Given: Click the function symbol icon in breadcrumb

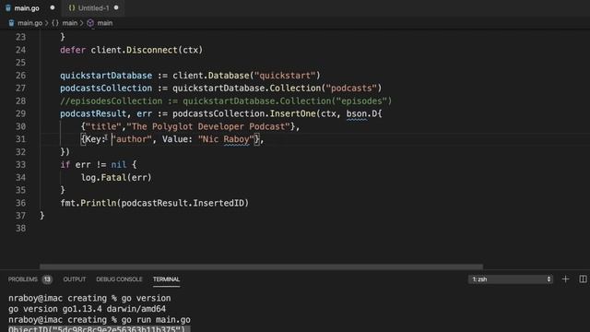Looking at the screenshot, I should [x=90, y=23].
